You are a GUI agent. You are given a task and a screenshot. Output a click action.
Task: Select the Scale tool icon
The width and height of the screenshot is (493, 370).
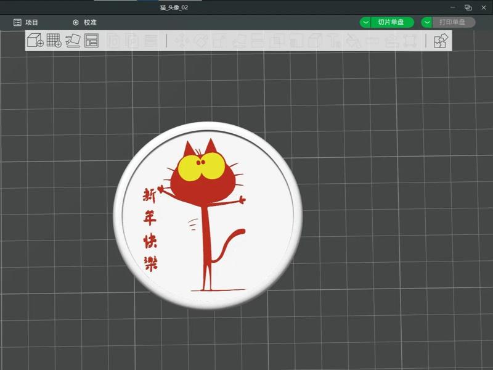click(219, 41)
